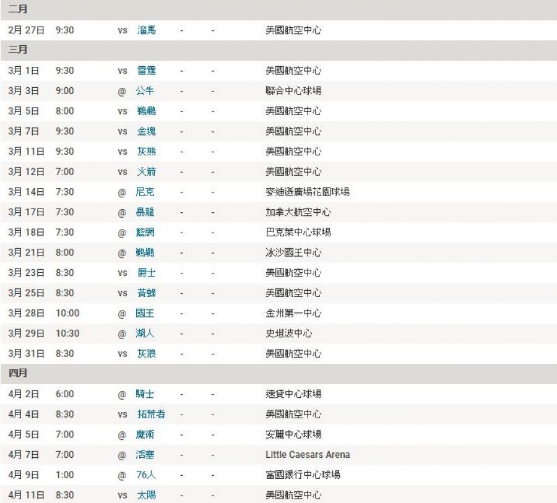Viewport: 557px width, 503px height.
Task: Select the 10:30 time on 3月 29日
Action: click(x=67, y=333)
